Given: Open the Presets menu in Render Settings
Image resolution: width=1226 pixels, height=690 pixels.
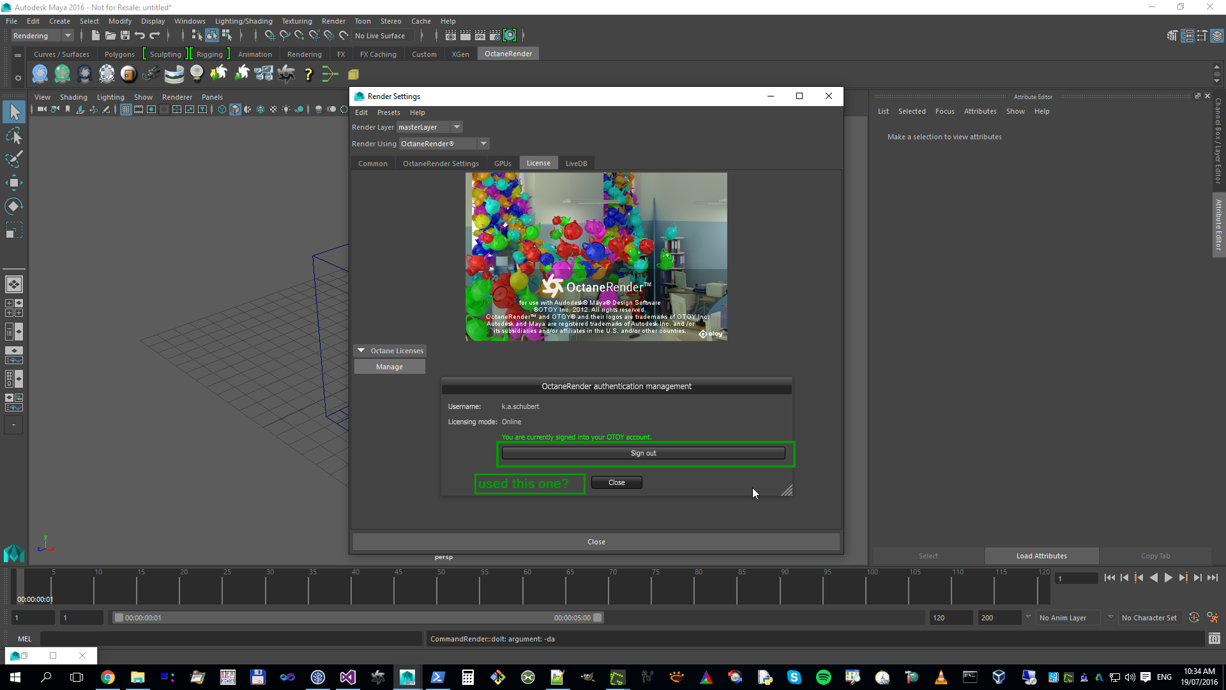Looking at the screenshot, I should [388, 112].
